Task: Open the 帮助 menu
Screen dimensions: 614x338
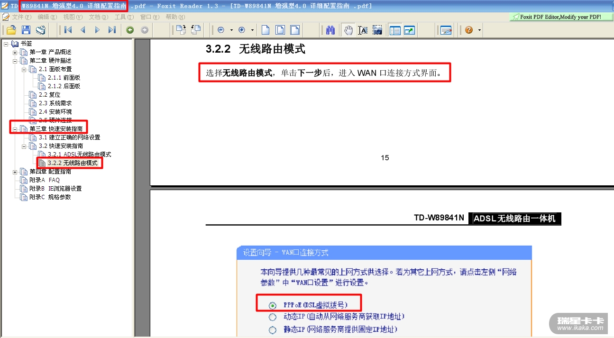Action: point(175,17)
